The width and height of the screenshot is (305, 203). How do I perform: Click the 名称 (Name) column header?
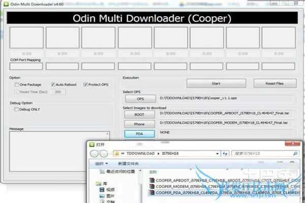(x=153, y=172)
